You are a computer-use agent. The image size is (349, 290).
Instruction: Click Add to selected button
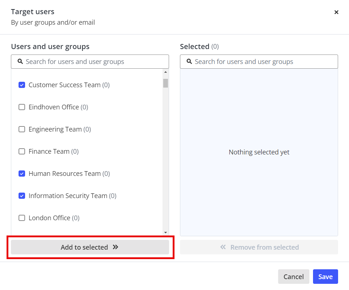pos(90,247)
